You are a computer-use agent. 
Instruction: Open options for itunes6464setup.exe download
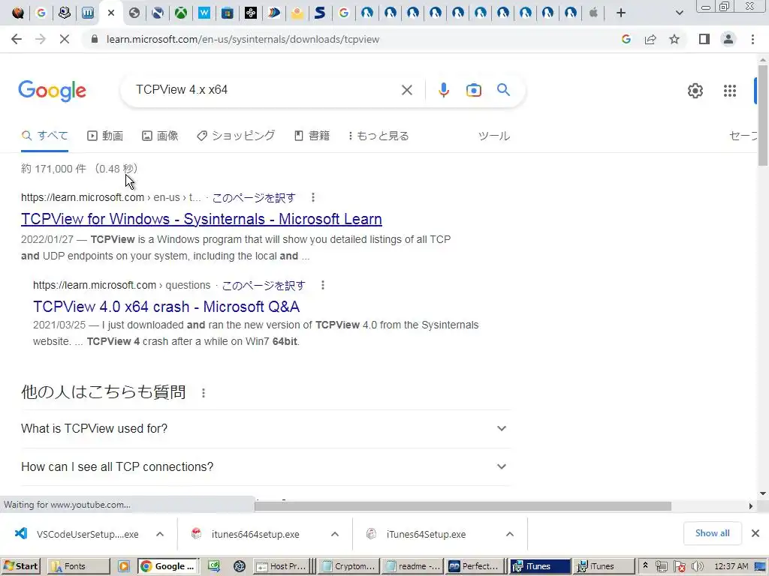pyautogui.click(x=335, y=534)
